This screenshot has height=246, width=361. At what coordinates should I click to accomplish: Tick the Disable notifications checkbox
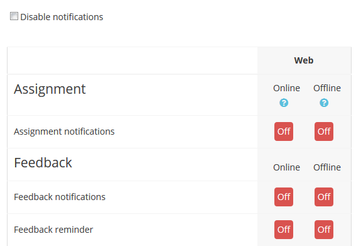pyautogui.click(x=14, y=16)
